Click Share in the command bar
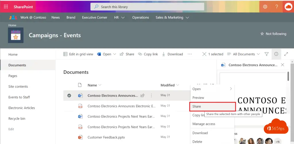This screenshot has height=144, width=294. pos(127,54)
